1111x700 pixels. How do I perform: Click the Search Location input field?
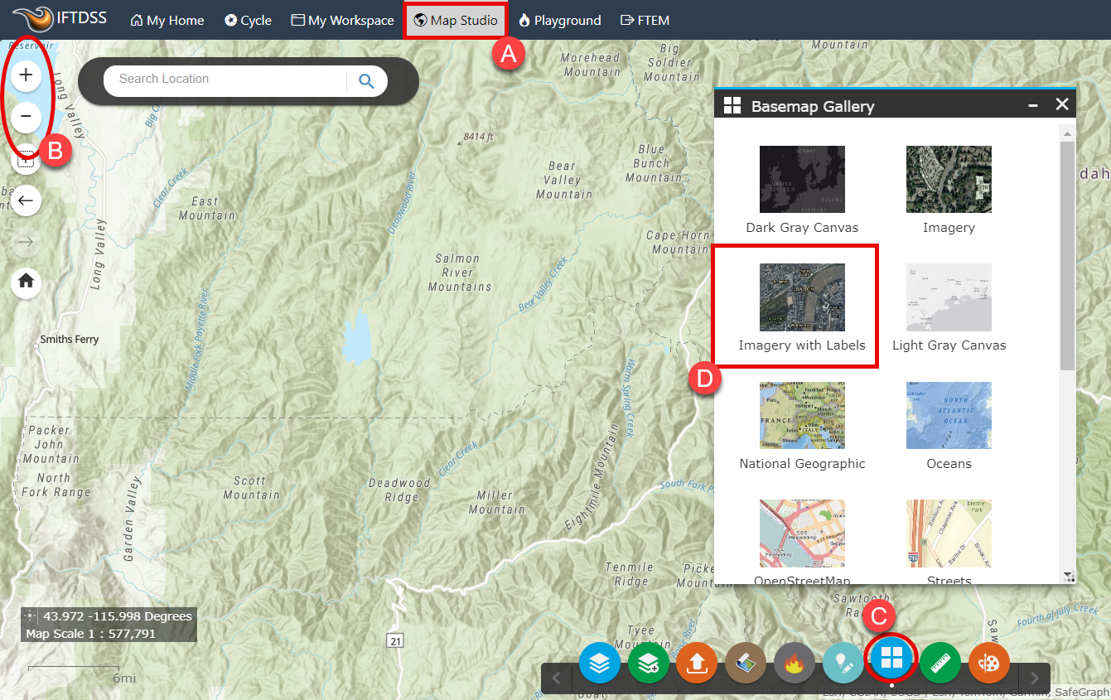click(224, 80)
